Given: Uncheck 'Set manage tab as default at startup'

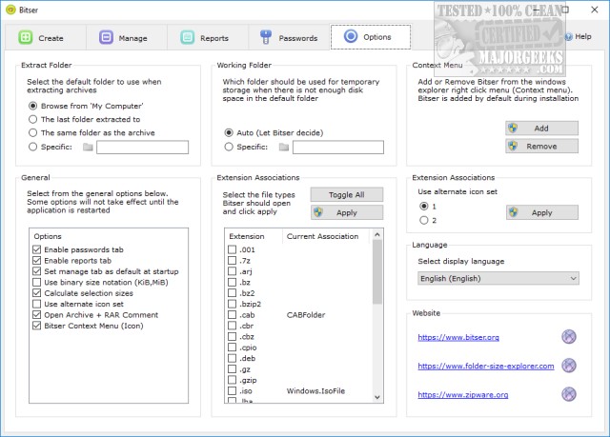Looking at the screenshot, I should (37, 271).
